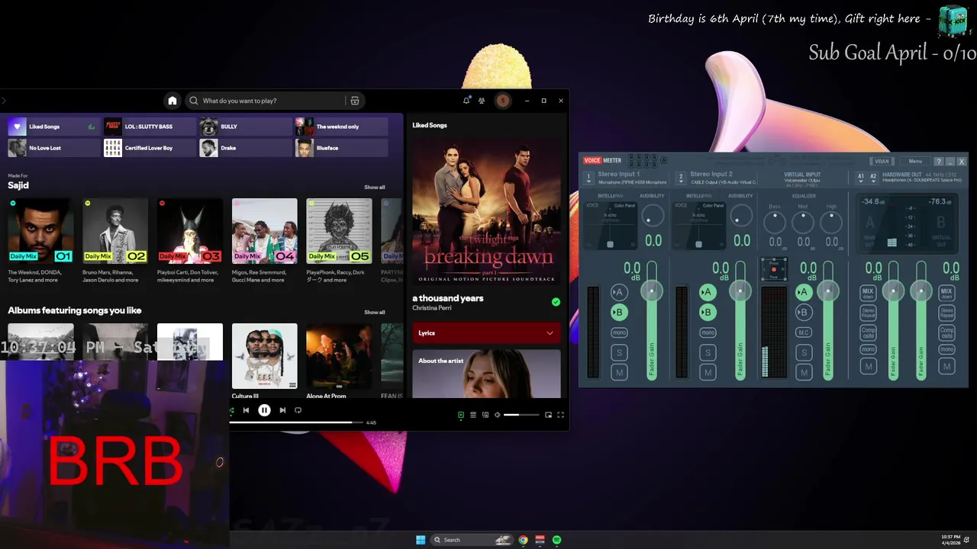This screenshot has width=977, height=549.
Task: Click Stereo Input 1 fader gain knob
Action: (652, 291)
